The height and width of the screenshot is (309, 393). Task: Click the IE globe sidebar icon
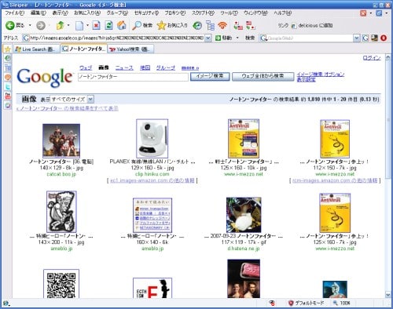point(8,58)
